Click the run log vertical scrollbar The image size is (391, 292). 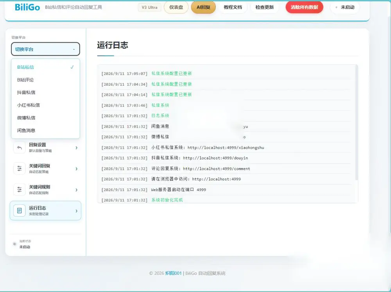(357, 122)
